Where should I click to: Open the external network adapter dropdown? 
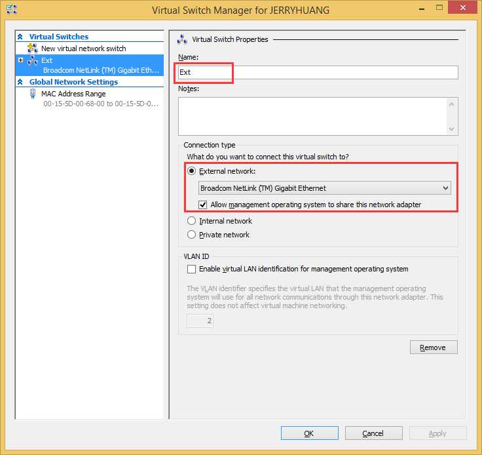pyautogui.click(x=325, y=188)
